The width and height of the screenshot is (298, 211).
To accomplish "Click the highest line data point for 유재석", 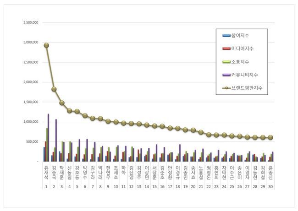I will pos(47,45).
